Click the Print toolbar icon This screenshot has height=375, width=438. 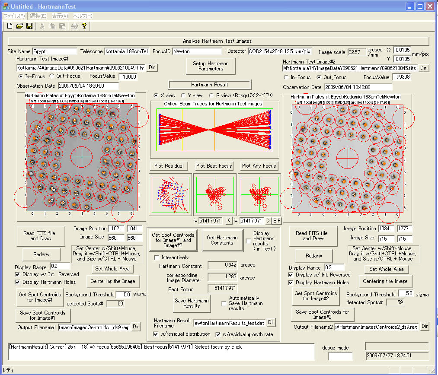(x=74, y=26)
